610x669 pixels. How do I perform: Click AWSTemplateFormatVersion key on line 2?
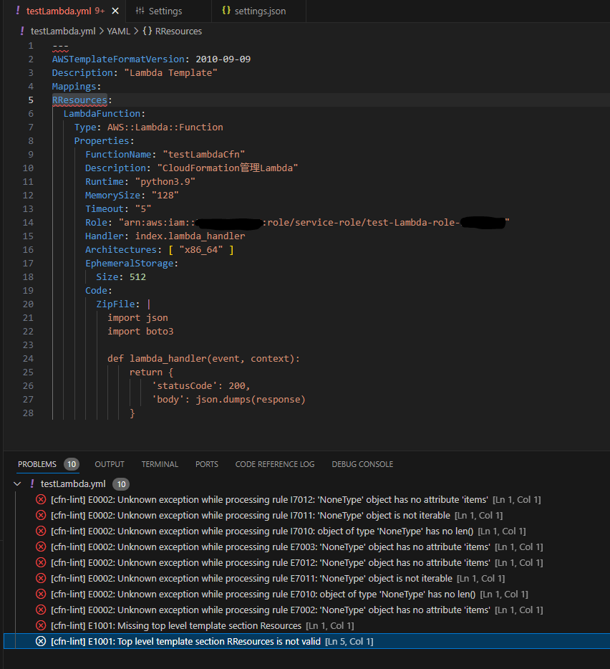pos(119,59)
